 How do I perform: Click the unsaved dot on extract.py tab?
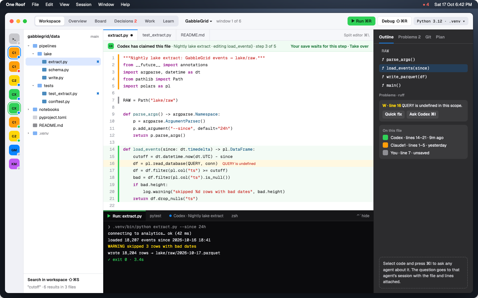click(x=132, y=35)
